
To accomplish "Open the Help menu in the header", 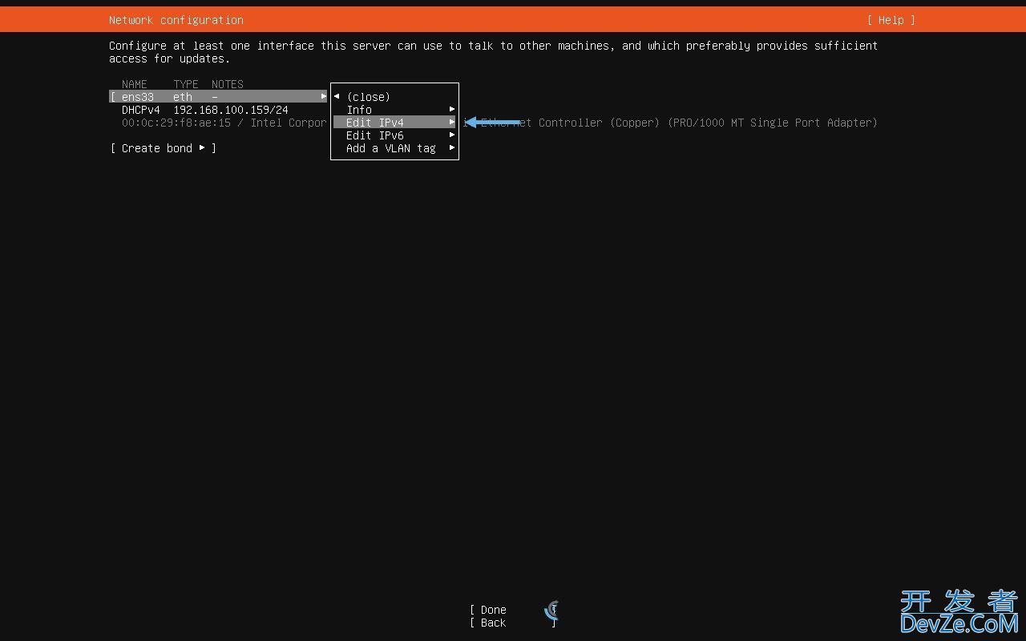I will pos(891,20).
